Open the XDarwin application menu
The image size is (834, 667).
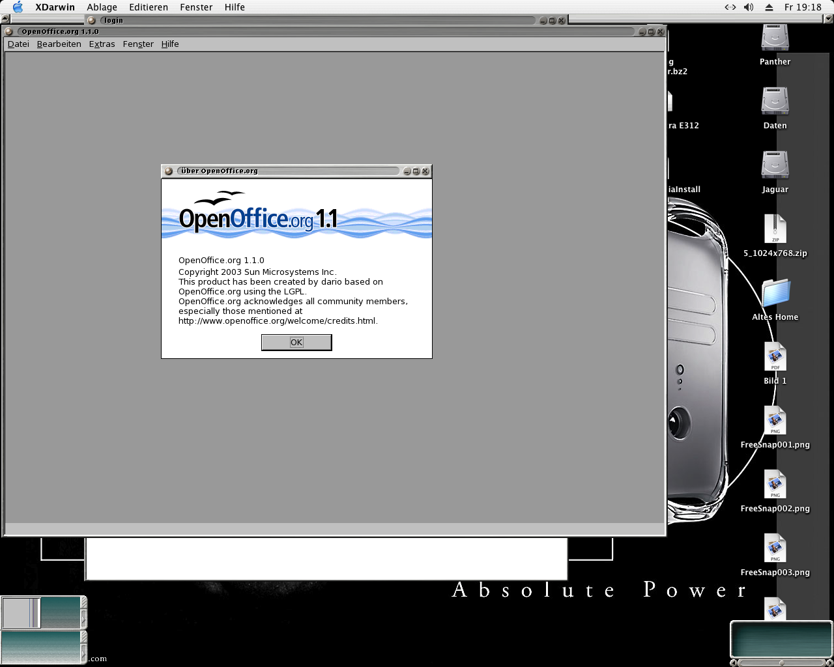(55, 7)
